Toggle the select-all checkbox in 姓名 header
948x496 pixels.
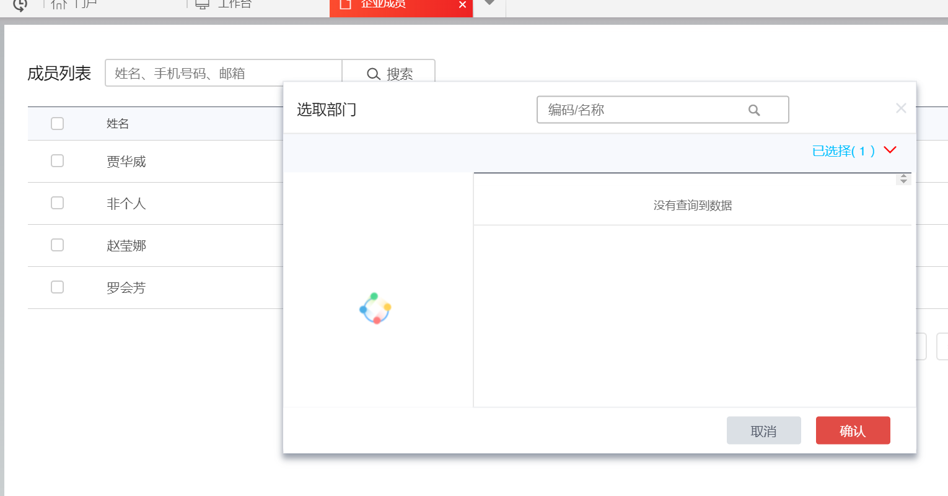pos(57,123)
